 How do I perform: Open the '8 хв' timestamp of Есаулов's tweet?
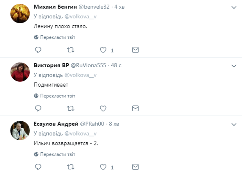(x=114, y=124)
